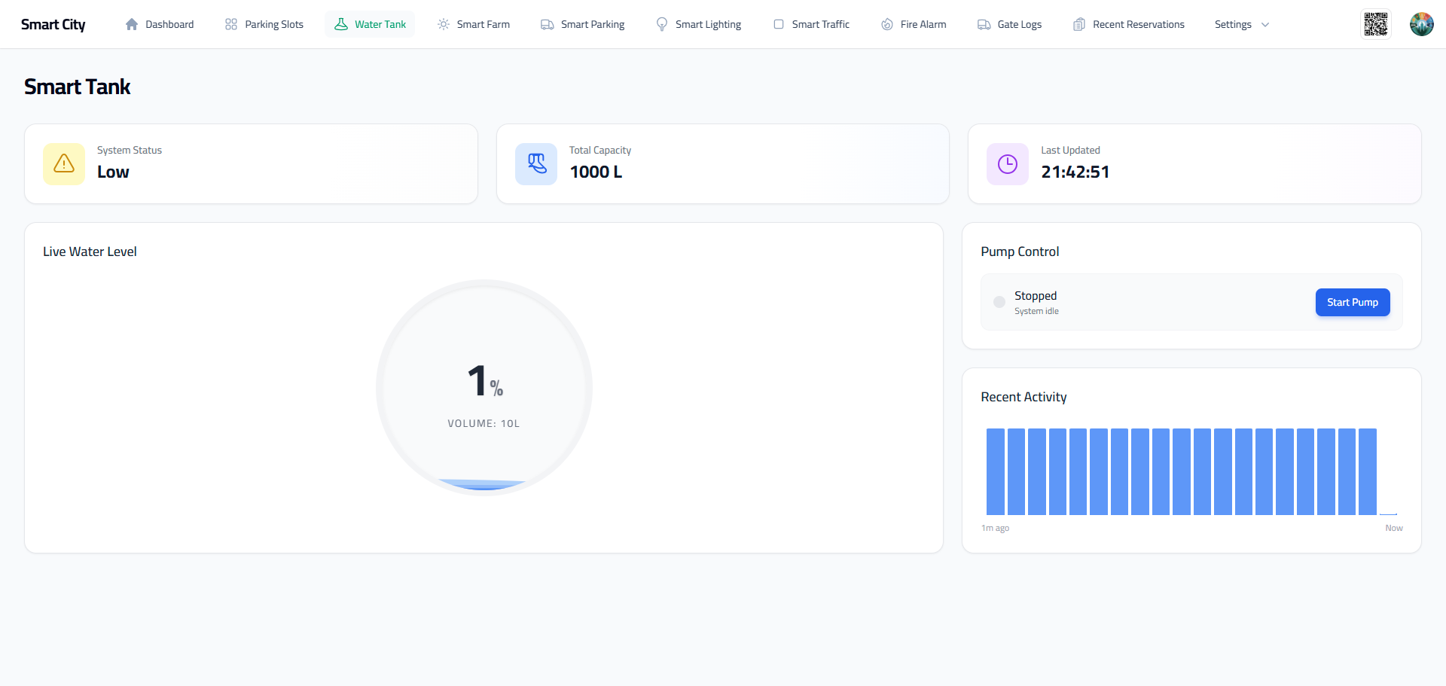Click the Smart Lighting bulb icon

(662, 24)
